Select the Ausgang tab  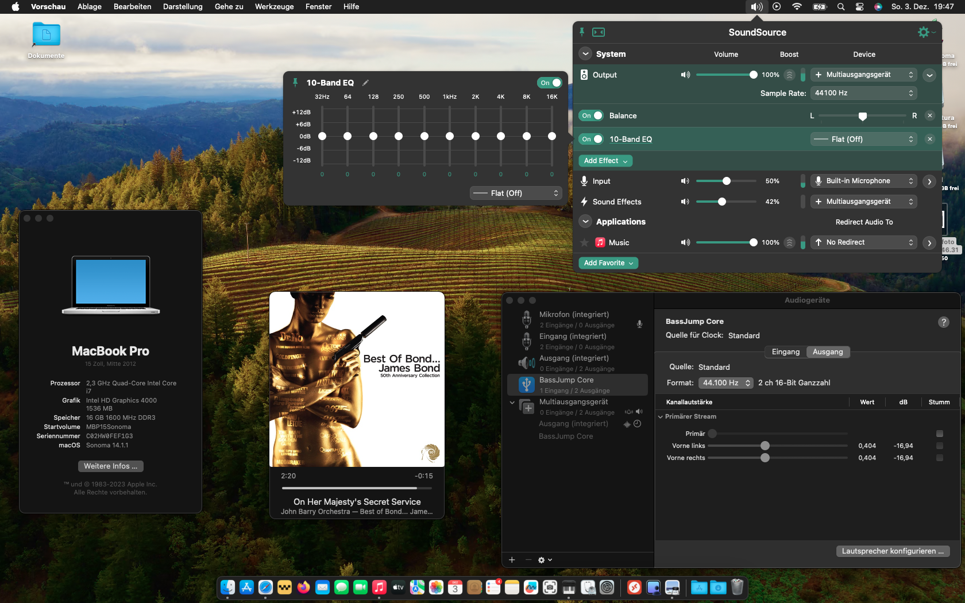pyautogui.click(x=828, y=352)
